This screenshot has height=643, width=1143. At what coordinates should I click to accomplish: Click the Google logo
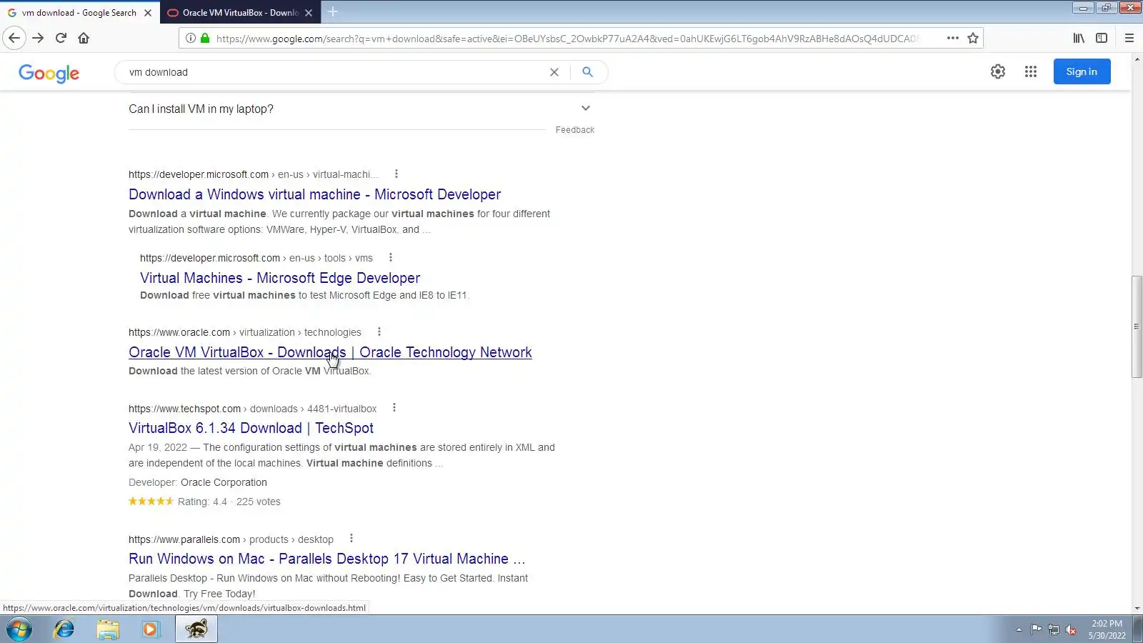coord(49,73)
